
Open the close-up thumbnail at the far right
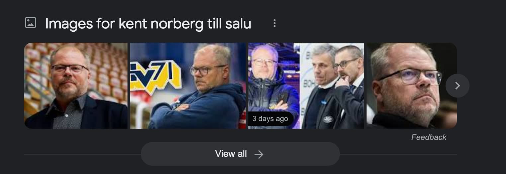[412, 86]
